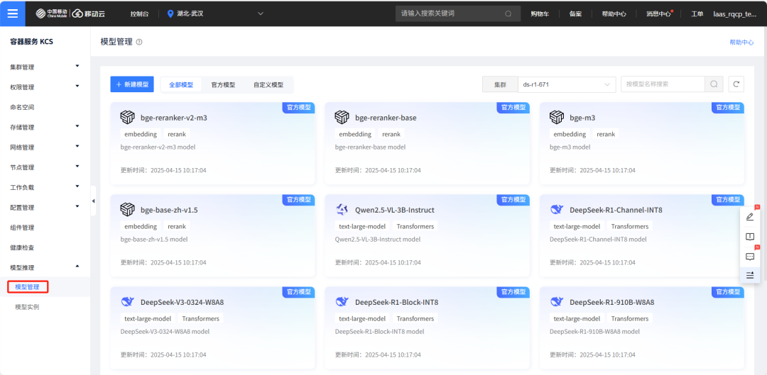The height and width of the screenshot is (375, 767).
Task: Click the location pin icon beside 湖北-武汉
Action: pos(170,13)
